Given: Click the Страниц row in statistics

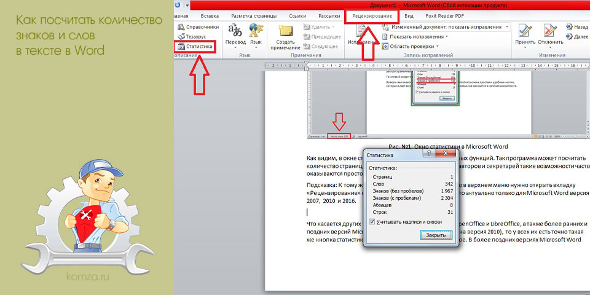Looking at the screenshot, I should pos(413,177).
